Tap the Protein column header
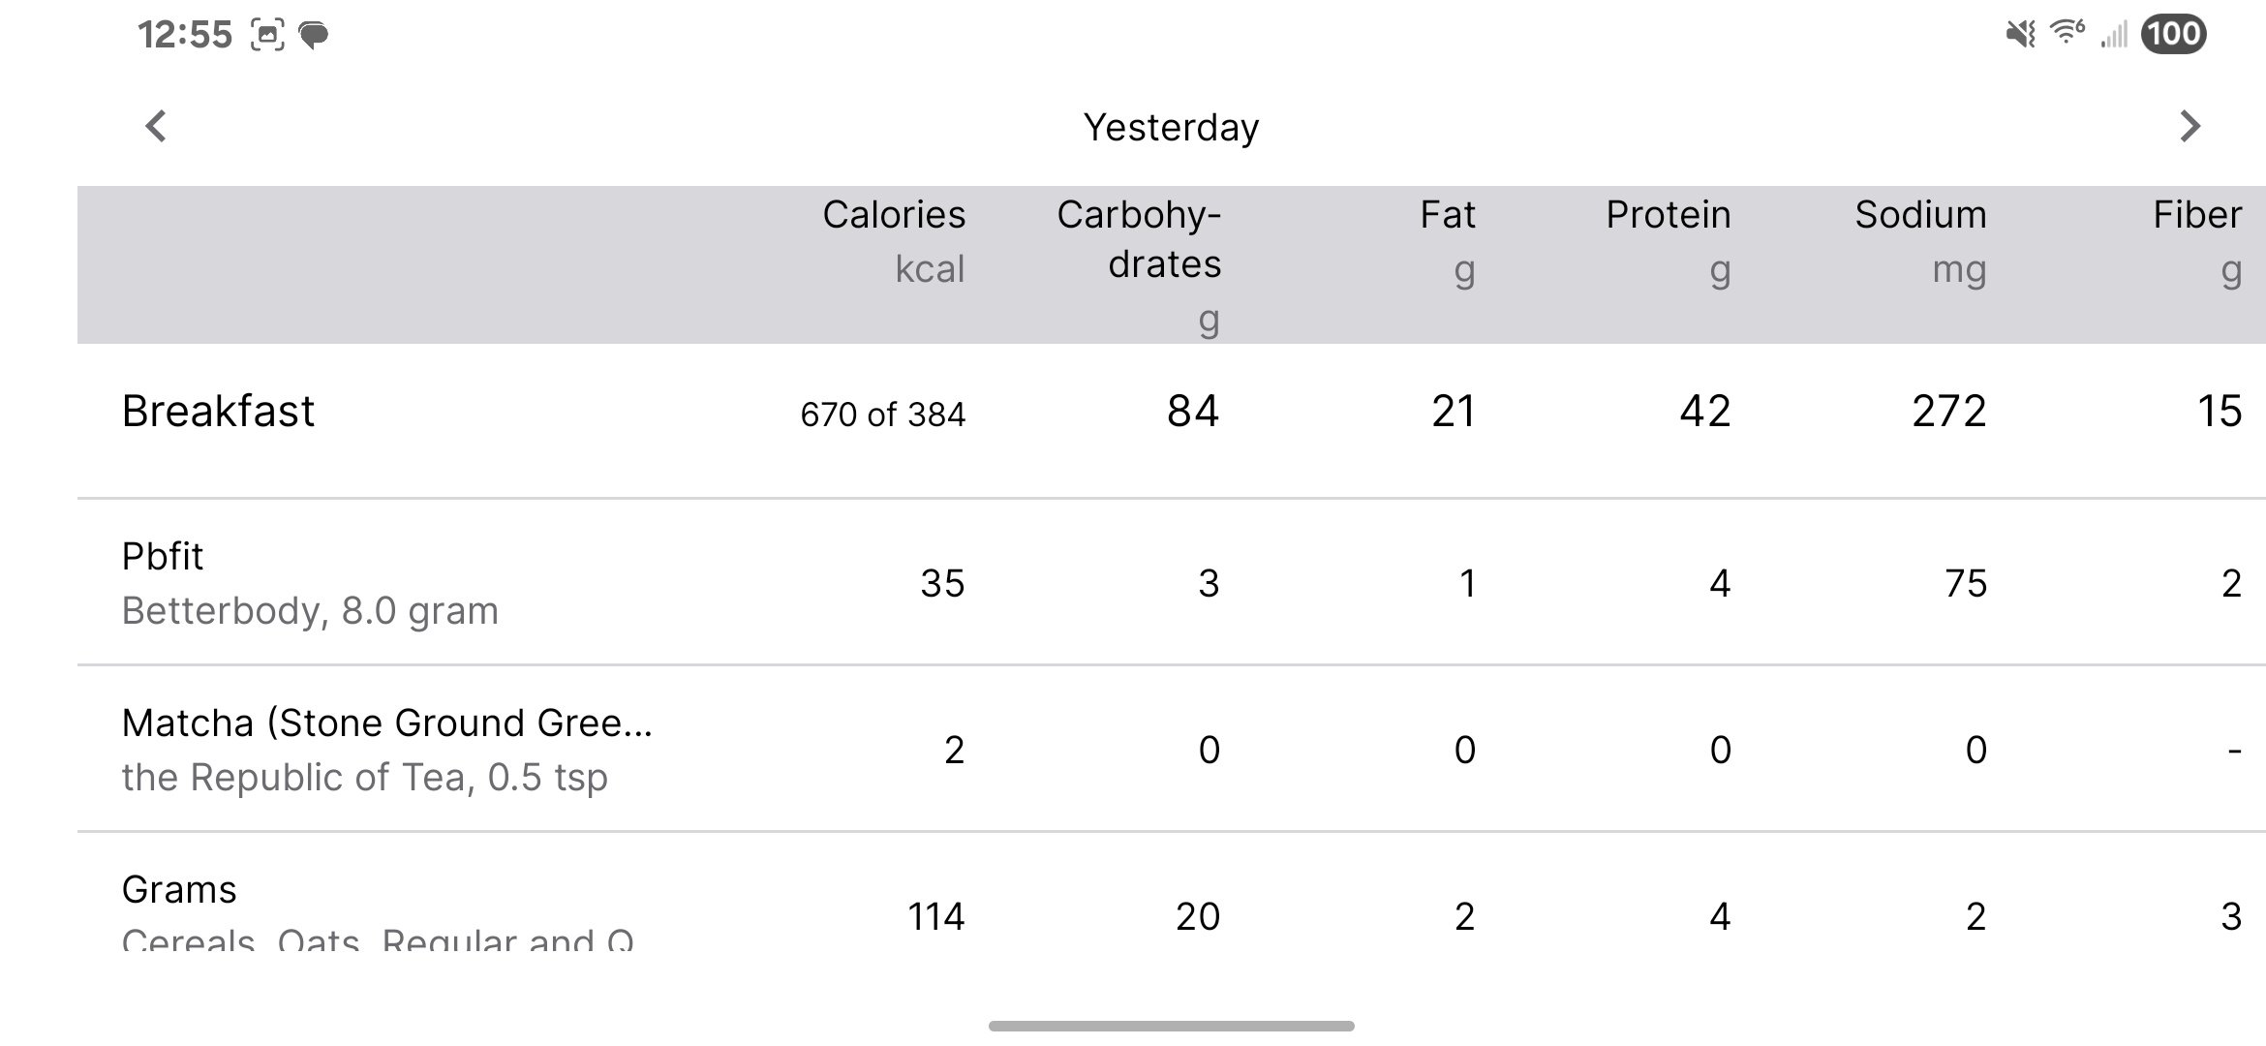 click(1668, 240)
